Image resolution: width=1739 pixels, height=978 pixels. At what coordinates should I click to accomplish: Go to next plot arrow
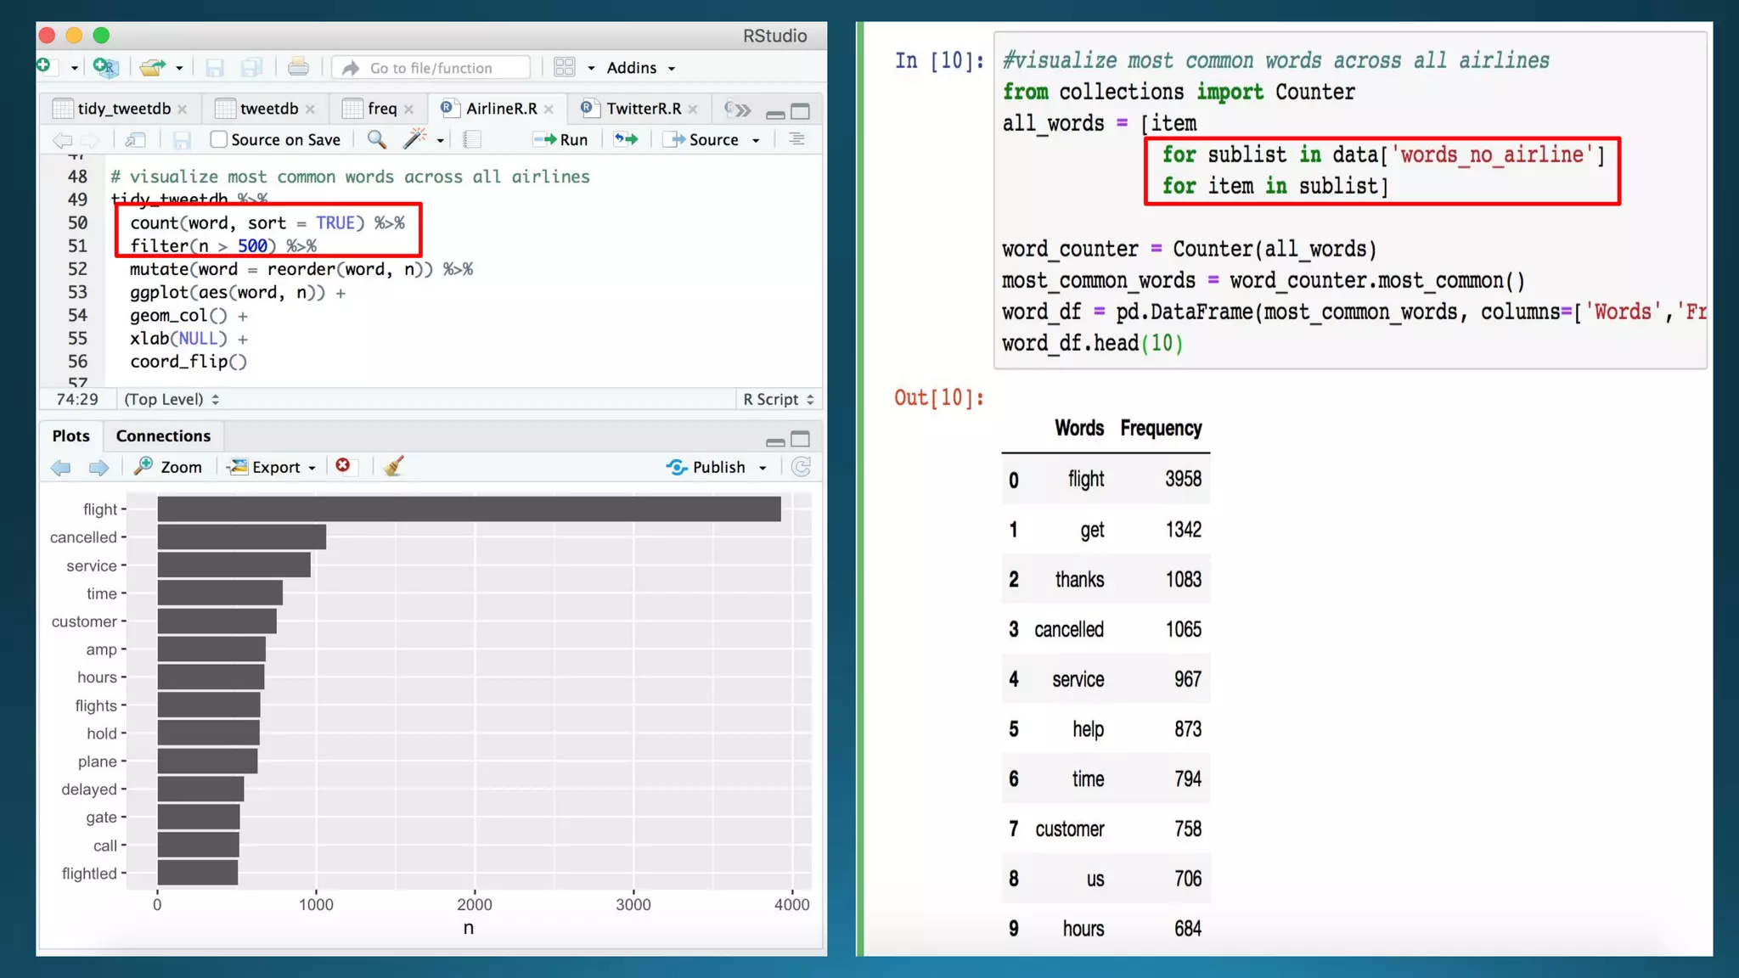98,467
